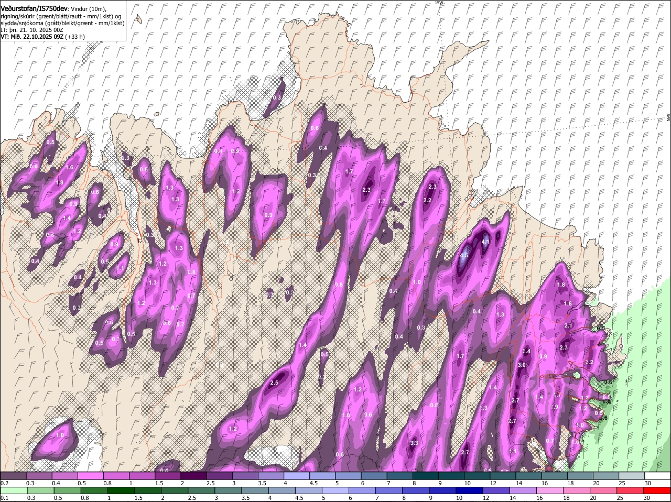Click the VT: Mið. 22.10.2025 09Z valid time

(33, 37)
